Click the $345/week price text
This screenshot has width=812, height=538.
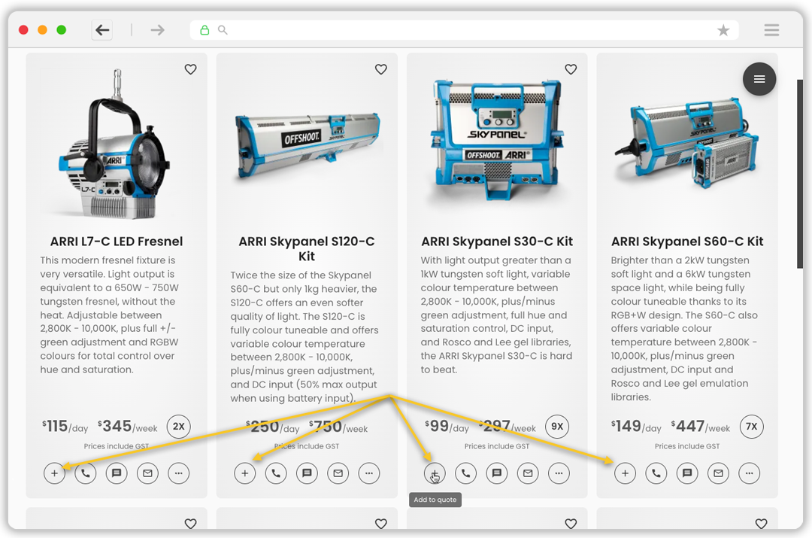128,427
